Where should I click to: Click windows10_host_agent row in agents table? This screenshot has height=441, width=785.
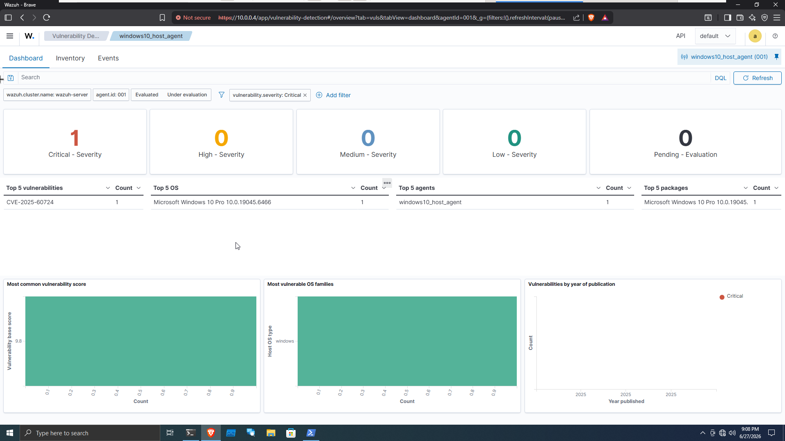[x=515, y=202]
